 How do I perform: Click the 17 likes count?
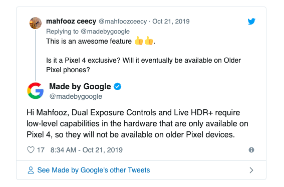[41, 150]
